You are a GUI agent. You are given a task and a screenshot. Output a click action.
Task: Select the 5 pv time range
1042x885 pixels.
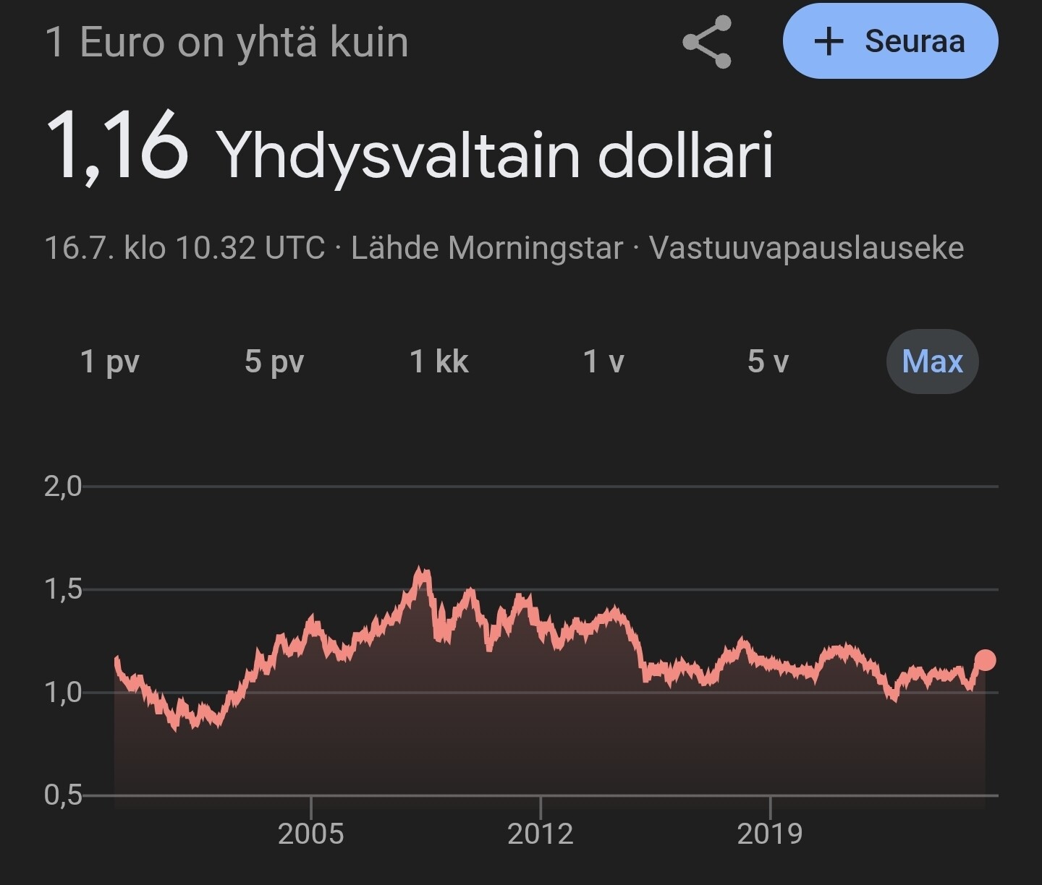click(x=274, y=361)
